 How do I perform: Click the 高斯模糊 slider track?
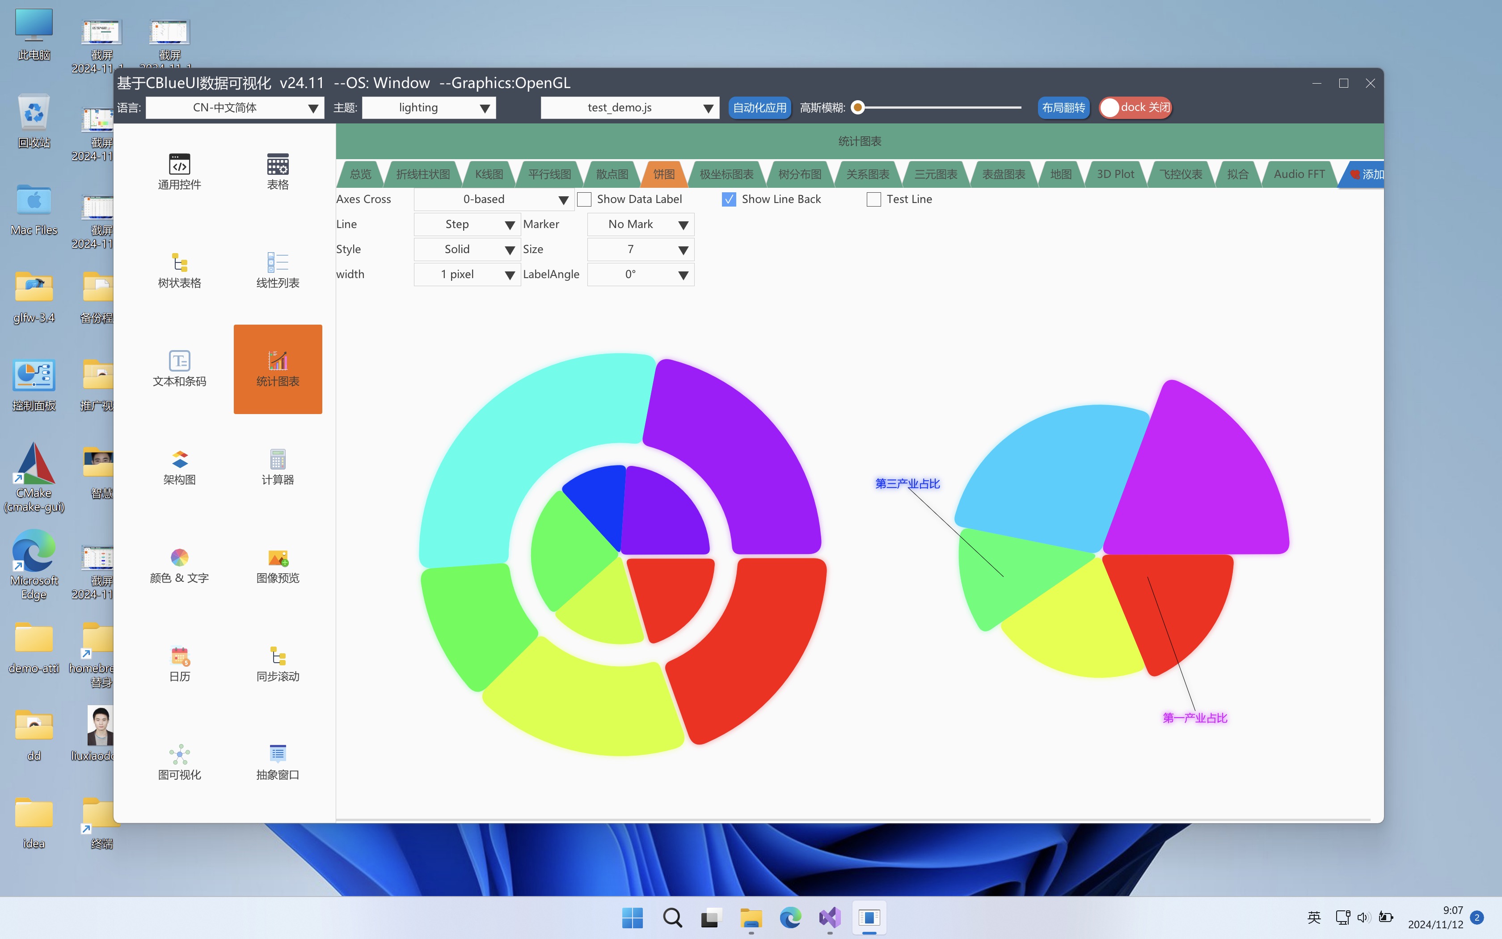click(x=940, y=107)
